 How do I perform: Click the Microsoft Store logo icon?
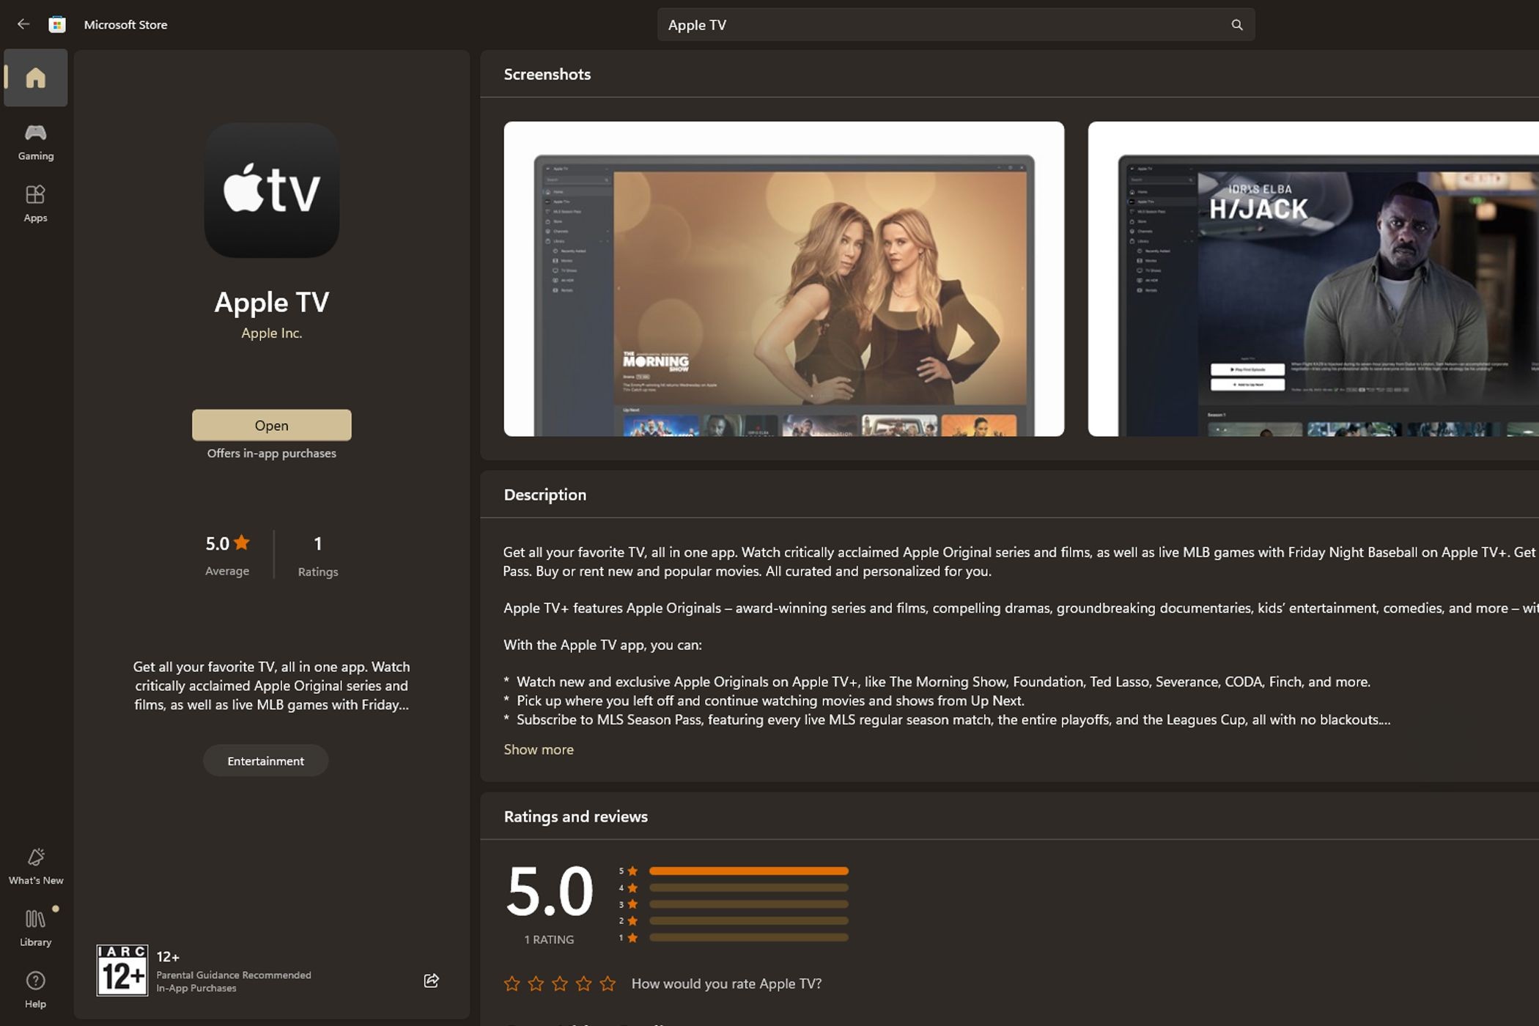click(x=57, y=24)
